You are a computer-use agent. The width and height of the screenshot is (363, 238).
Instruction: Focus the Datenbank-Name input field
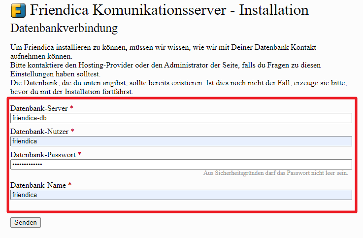coord(181,195)
